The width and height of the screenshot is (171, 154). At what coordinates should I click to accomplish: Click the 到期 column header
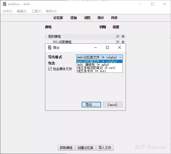[x=103, y=27]
